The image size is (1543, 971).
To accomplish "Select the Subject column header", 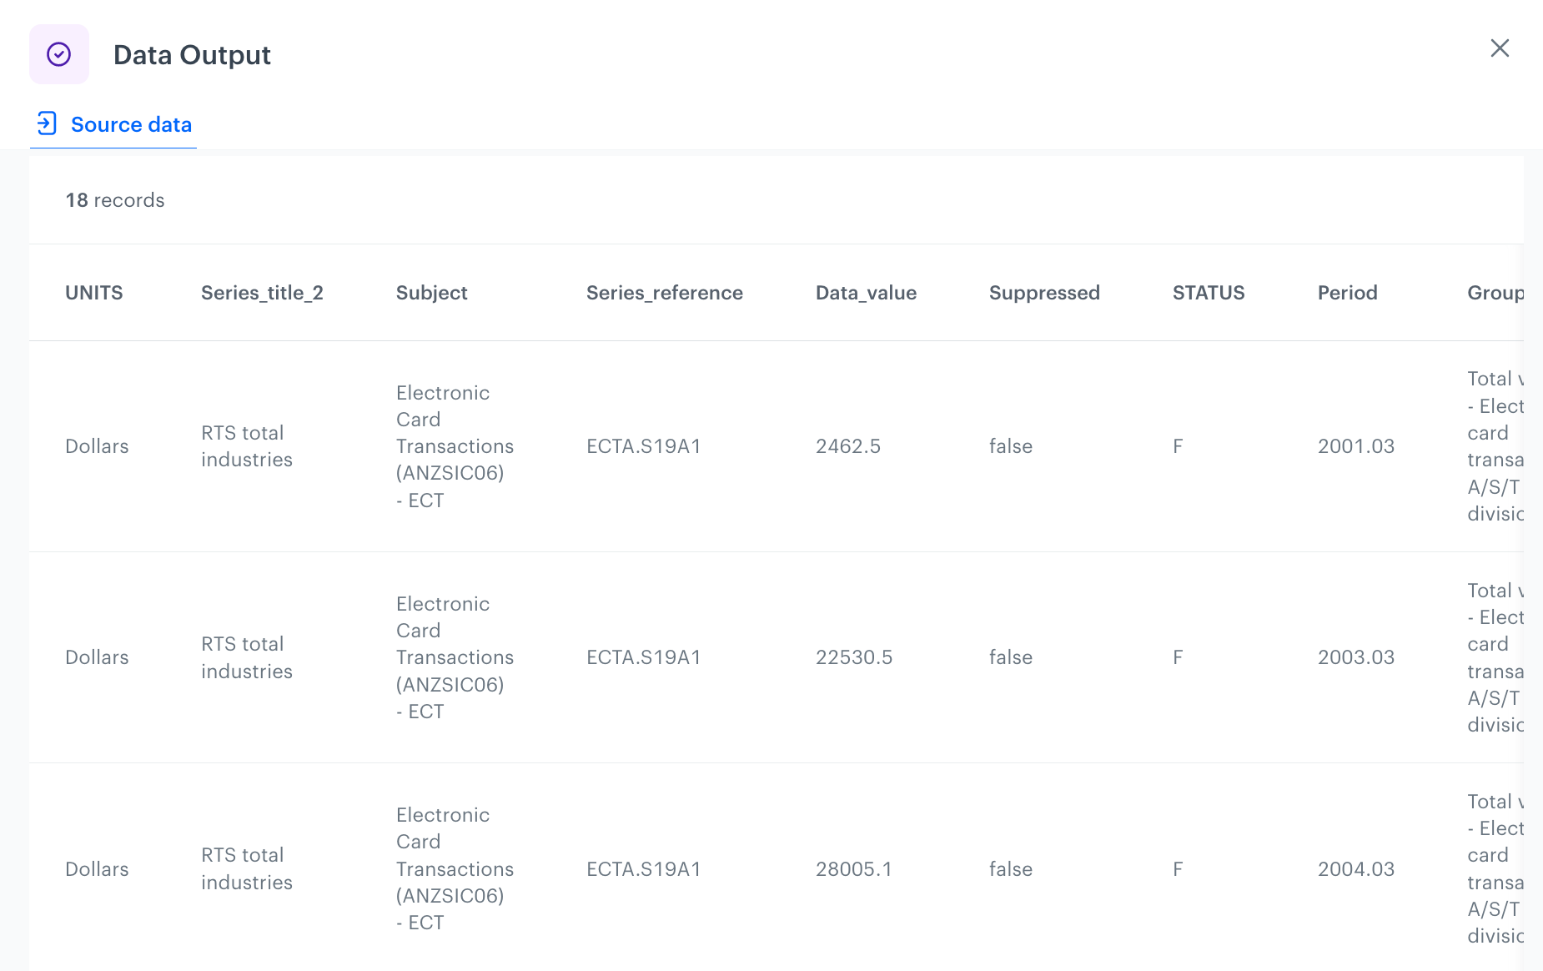I will click(431, 293).
